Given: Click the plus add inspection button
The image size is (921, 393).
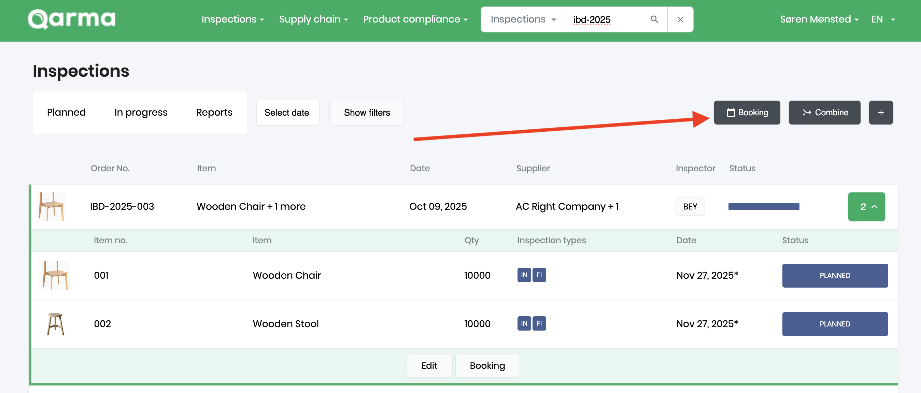Looking at the screenshot, I should [x=881, y=113].
